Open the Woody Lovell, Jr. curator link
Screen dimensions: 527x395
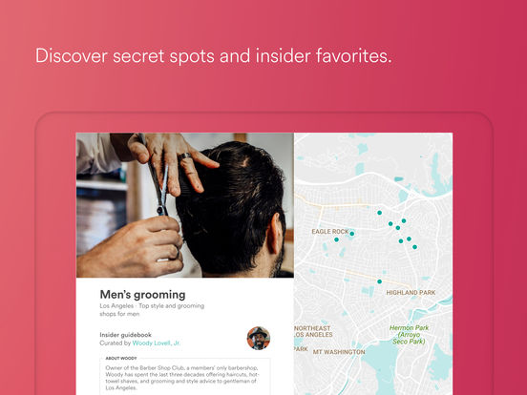click(x=157, y=343)
